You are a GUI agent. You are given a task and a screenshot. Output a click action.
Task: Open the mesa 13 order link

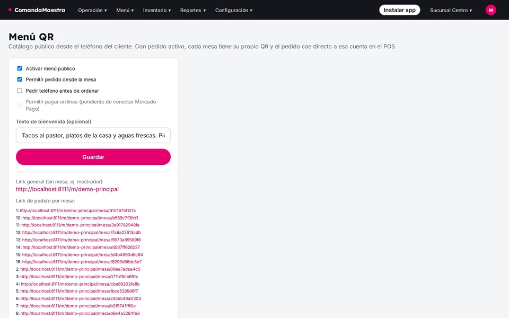(x=82, y=240)
